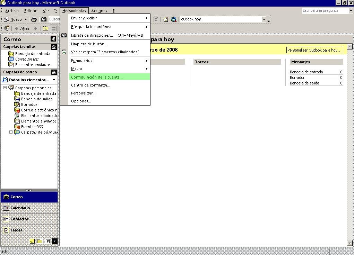Viewport: 354px width, 255px height.
Task: Open the Formularios submenu
Action: pos(109,61)
